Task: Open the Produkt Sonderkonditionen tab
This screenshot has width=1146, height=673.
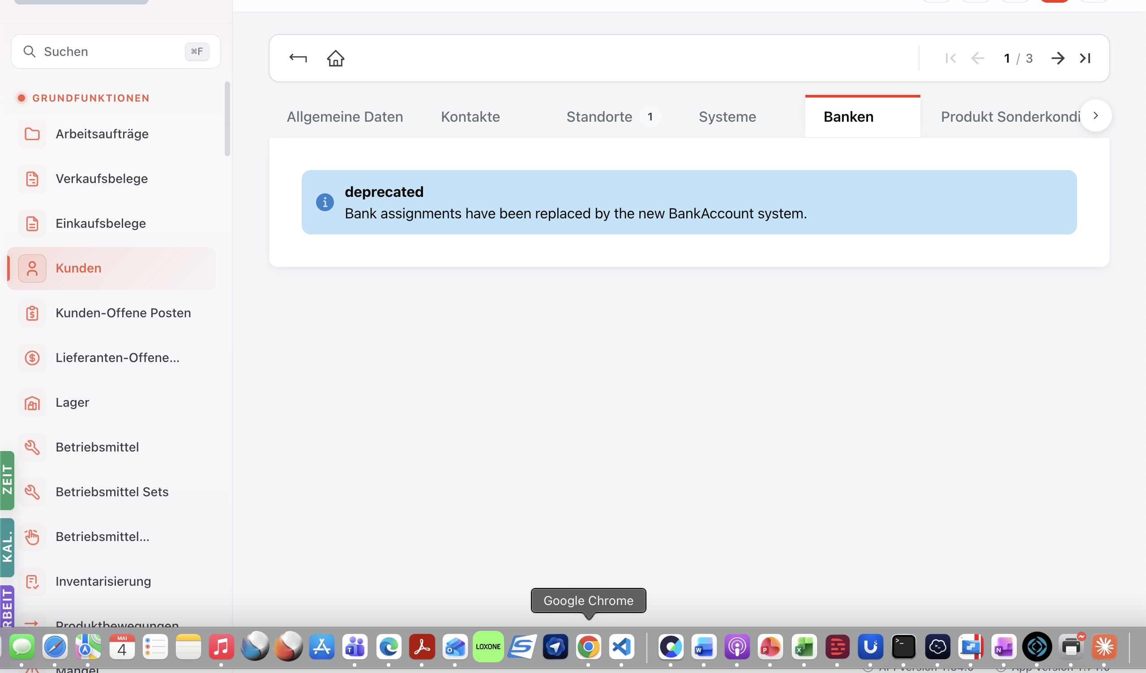Action: click(1010, 117)
